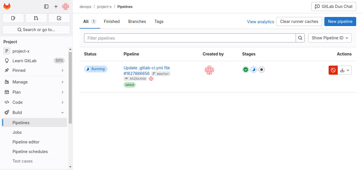Open commit 4424c44e link

[x=138, y=79]
